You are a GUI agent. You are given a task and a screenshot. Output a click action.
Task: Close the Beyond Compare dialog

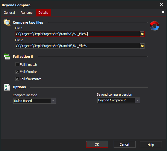161,4
